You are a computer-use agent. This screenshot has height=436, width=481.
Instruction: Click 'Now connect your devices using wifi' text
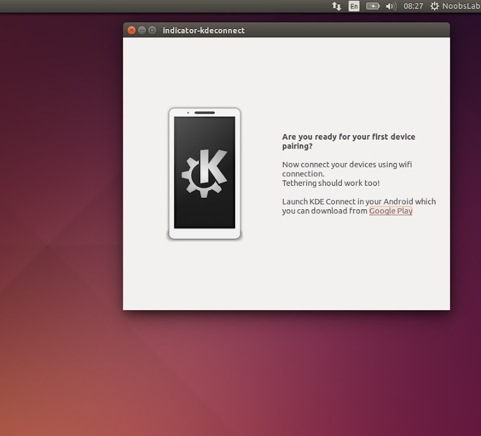[347, 164]
